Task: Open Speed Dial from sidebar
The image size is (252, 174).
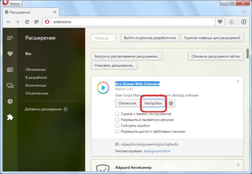Action: (10, 38)
